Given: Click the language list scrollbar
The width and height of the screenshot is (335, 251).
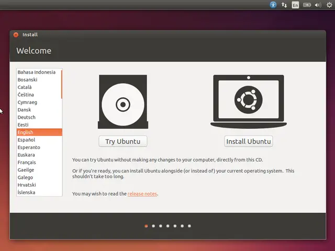Looking at the screenshot, I should pyautogui.click(x=62, y=84).
